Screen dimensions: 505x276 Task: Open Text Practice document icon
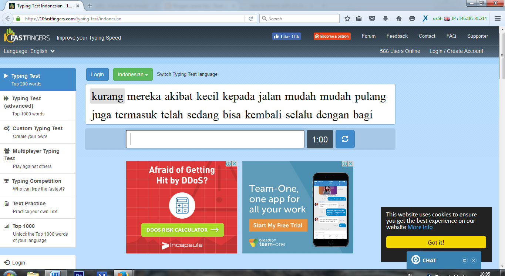[x=6, y=203]
